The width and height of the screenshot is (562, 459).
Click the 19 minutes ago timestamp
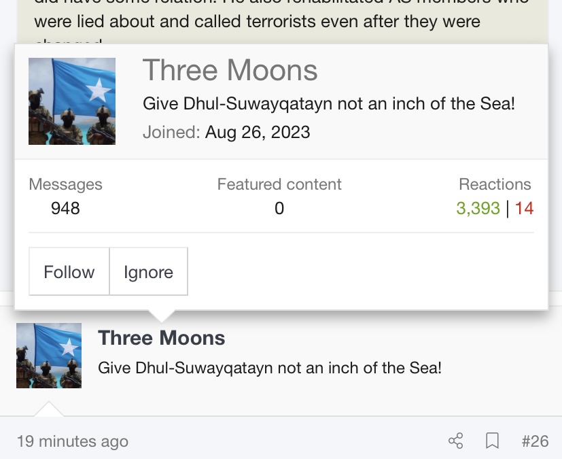[73, 441]
